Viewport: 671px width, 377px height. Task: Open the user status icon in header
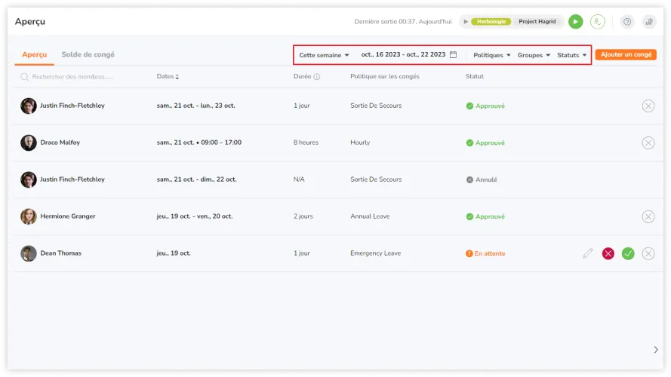598,22
